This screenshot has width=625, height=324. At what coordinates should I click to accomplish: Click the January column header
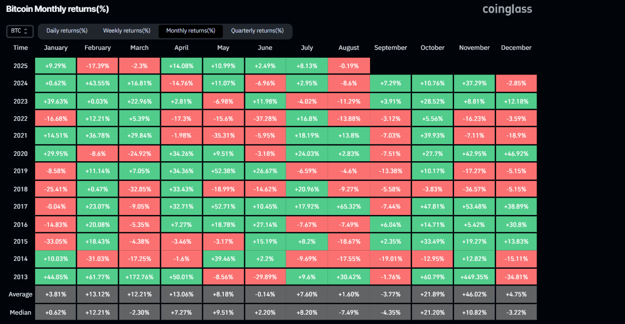pos(55,47)
